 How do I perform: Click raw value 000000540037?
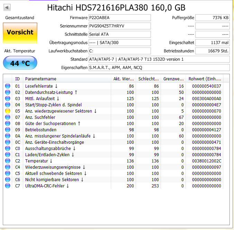pyautogui.click(x=207, y=86)
